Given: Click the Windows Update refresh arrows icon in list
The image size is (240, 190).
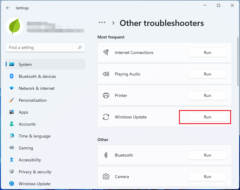Looking at the screenshot, I should (x=106, y=117).
